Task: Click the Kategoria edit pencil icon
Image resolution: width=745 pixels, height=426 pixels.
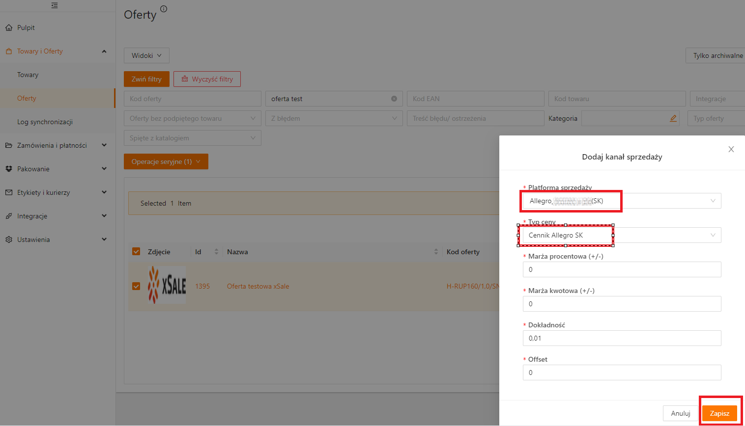Action: point(673,118)
